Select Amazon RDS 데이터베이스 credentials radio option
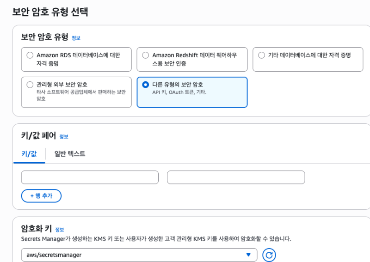 [x=30, y=55]
